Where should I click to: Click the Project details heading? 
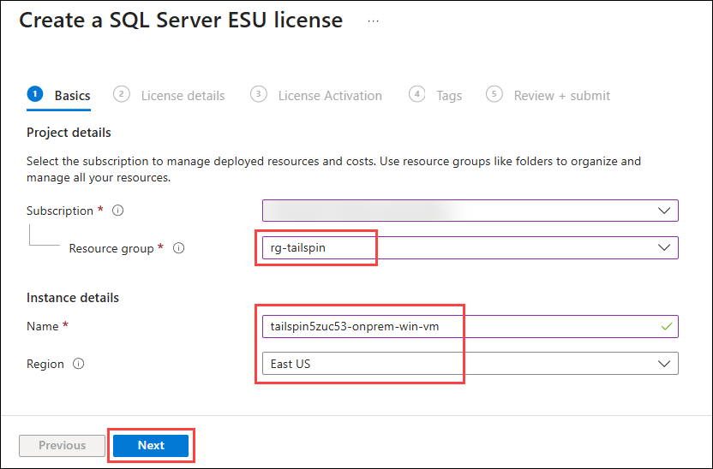click(69, 133)
